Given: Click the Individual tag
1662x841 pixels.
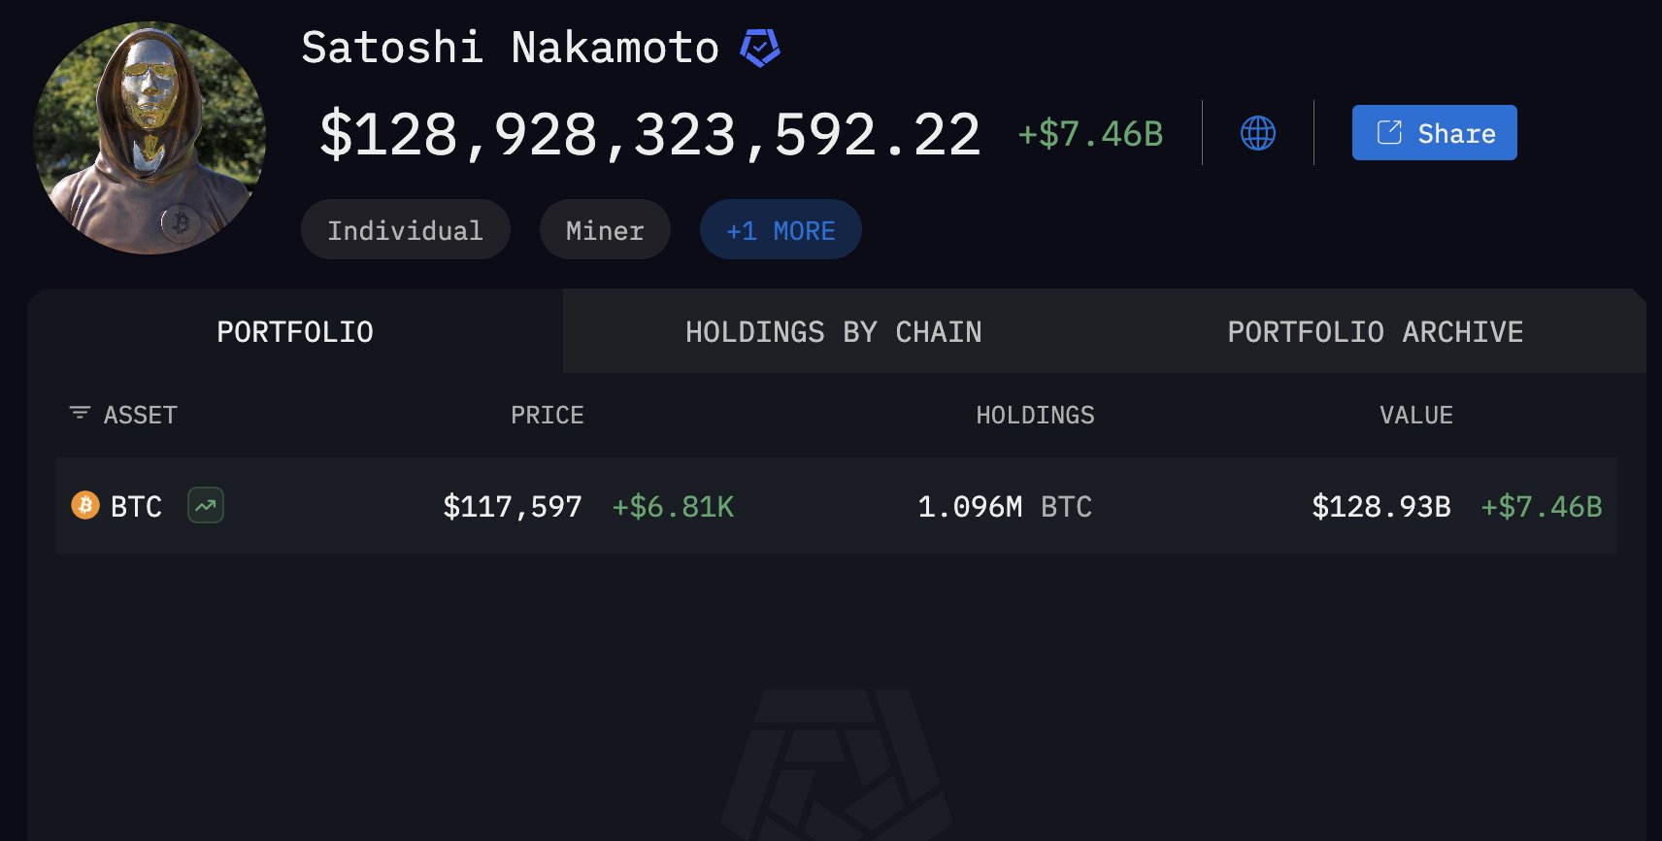Looking at the screenshot, I should 405,229.
